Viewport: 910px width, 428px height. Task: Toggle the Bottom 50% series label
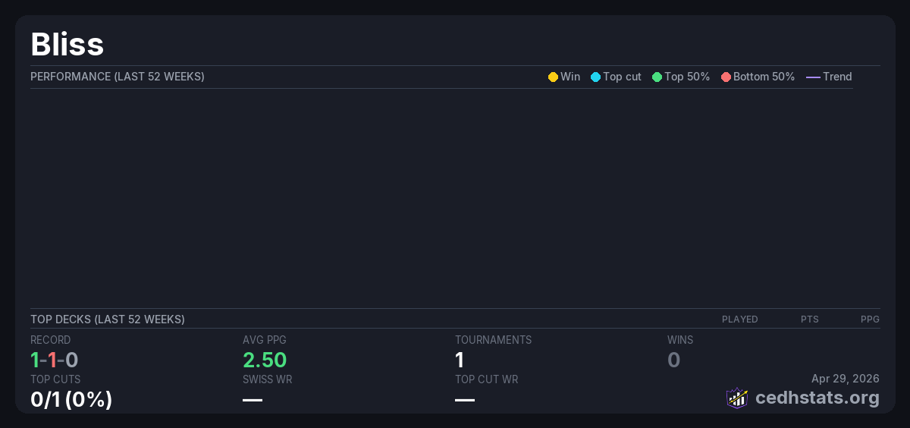(x=764, y=77)
